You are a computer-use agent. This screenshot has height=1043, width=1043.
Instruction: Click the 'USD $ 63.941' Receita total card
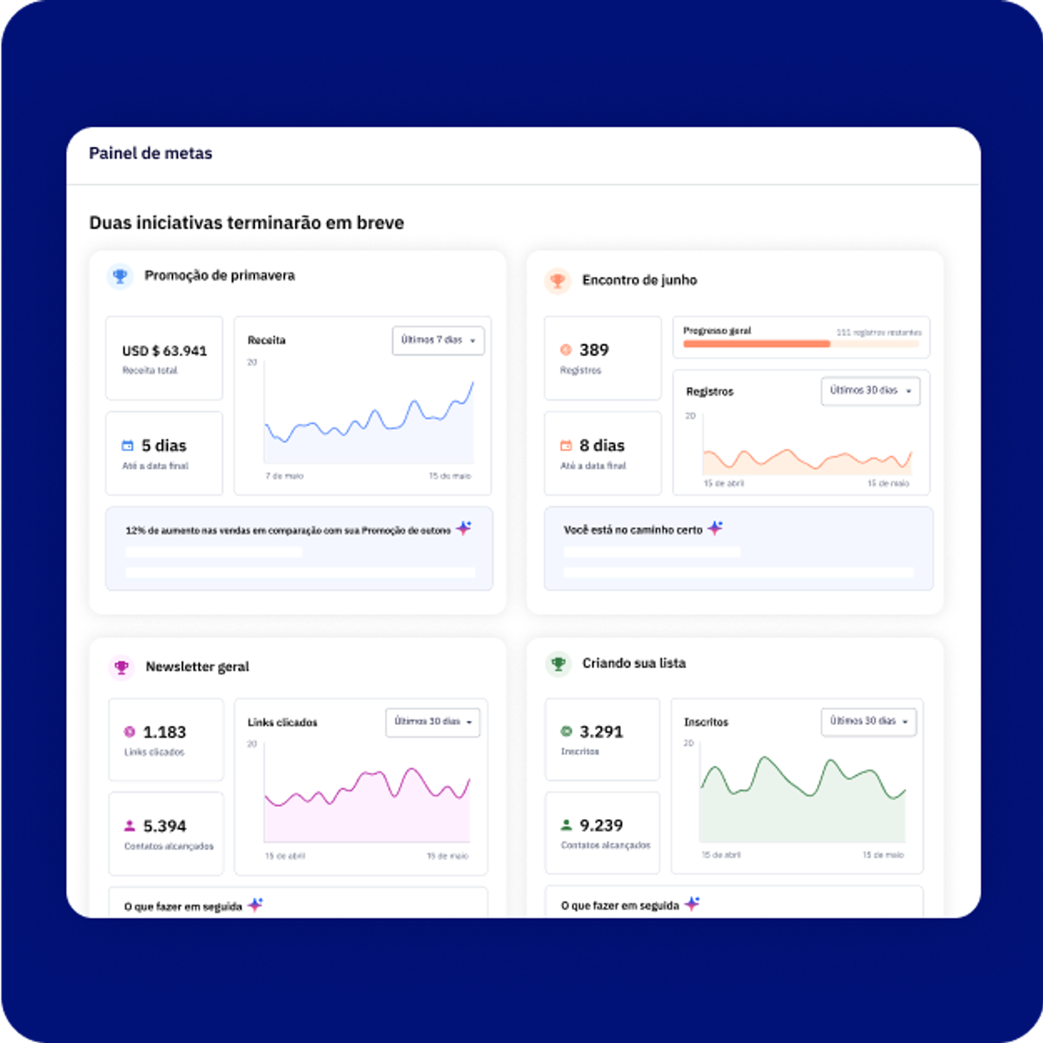click(x=164, y=358)
